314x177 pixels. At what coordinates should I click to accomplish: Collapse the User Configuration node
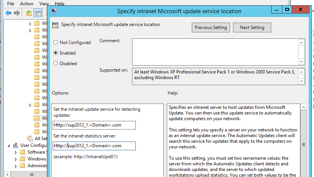9,146
